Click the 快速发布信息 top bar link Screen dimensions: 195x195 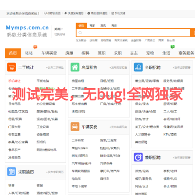point(76,13)
